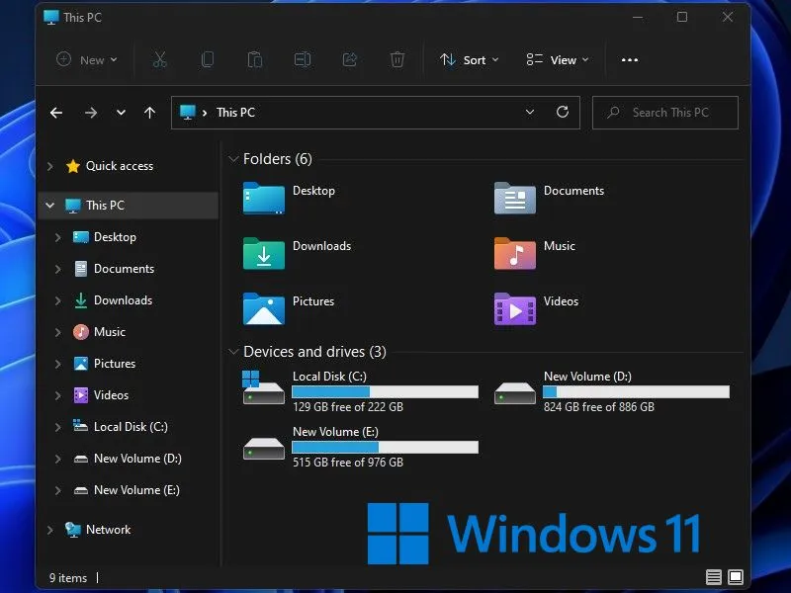Screen dimensions: 791x593
Task: Select Desktop in the navigation pane
Action: pos(115,237)
